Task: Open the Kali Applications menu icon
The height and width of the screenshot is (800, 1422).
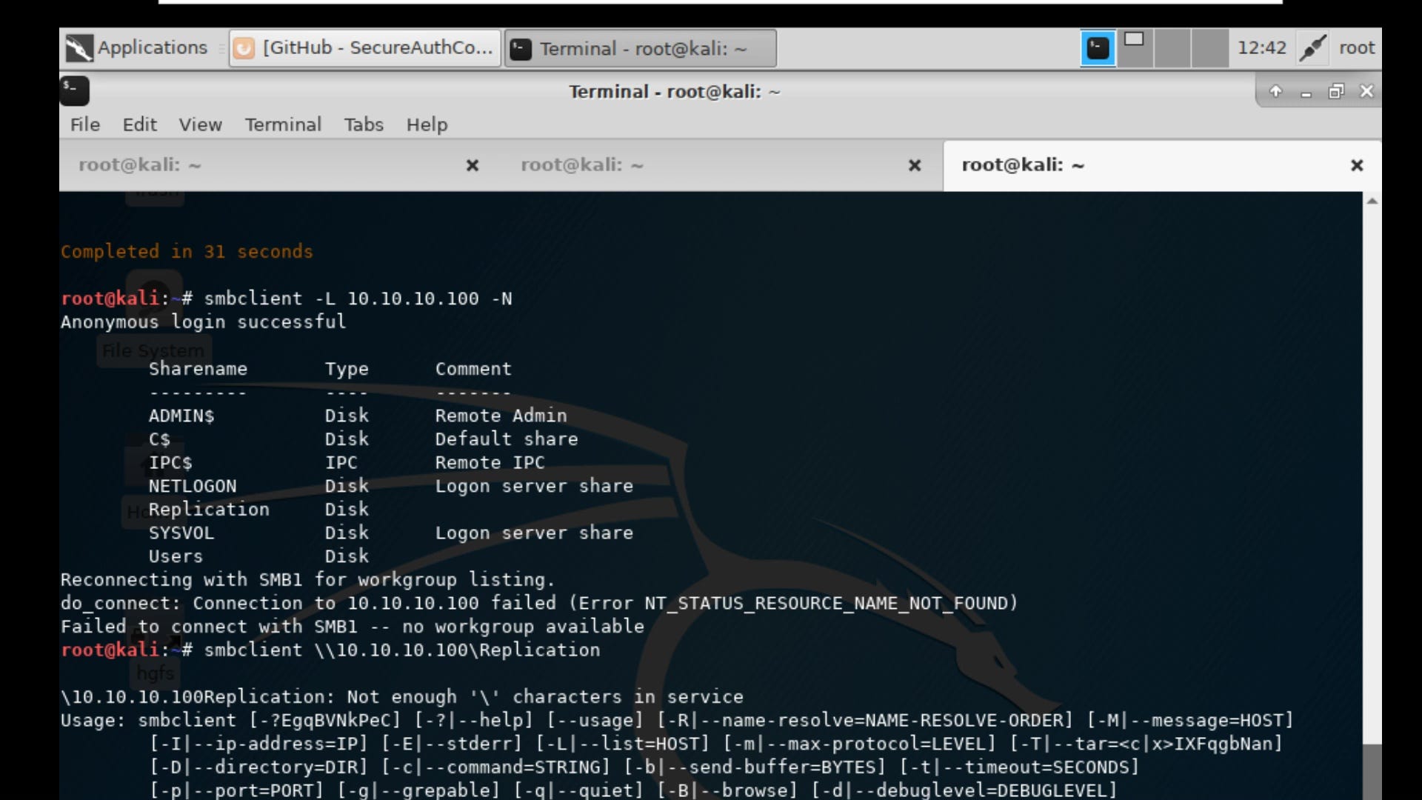Action: 79,48
